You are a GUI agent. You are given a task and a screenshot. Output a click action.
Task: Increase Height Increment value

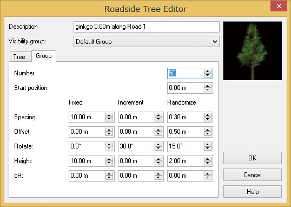pos(158,159)
